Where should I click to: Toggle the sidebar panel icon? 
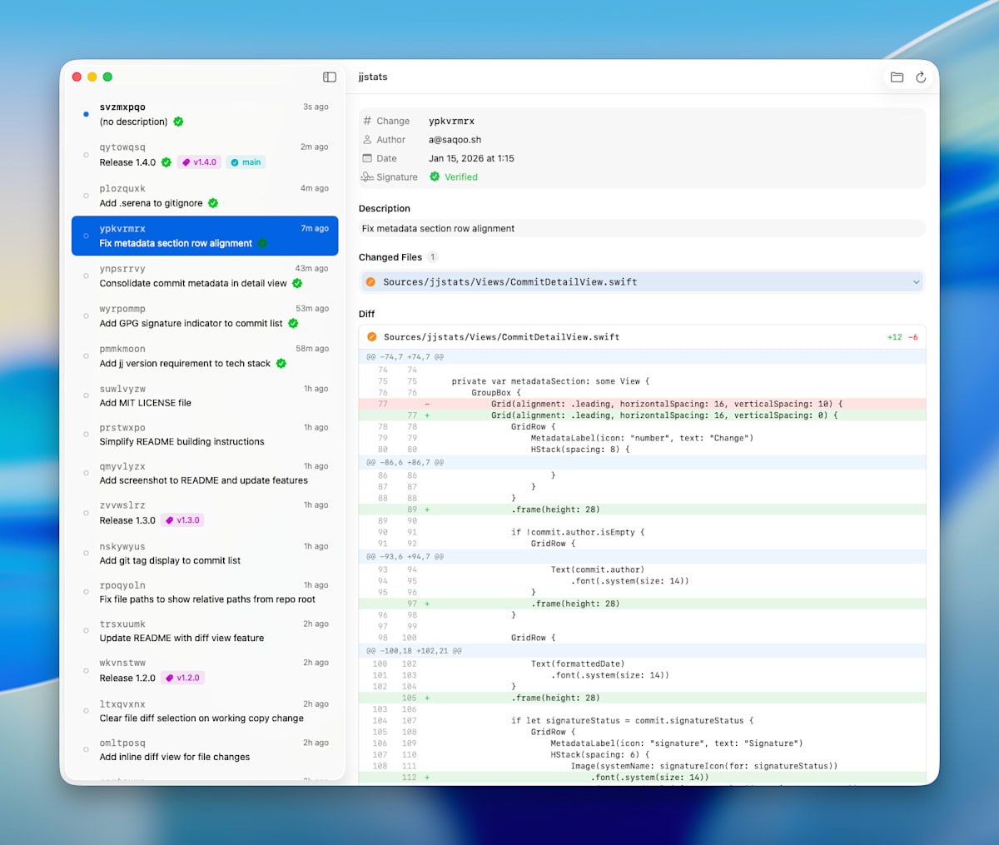(329, 77)
